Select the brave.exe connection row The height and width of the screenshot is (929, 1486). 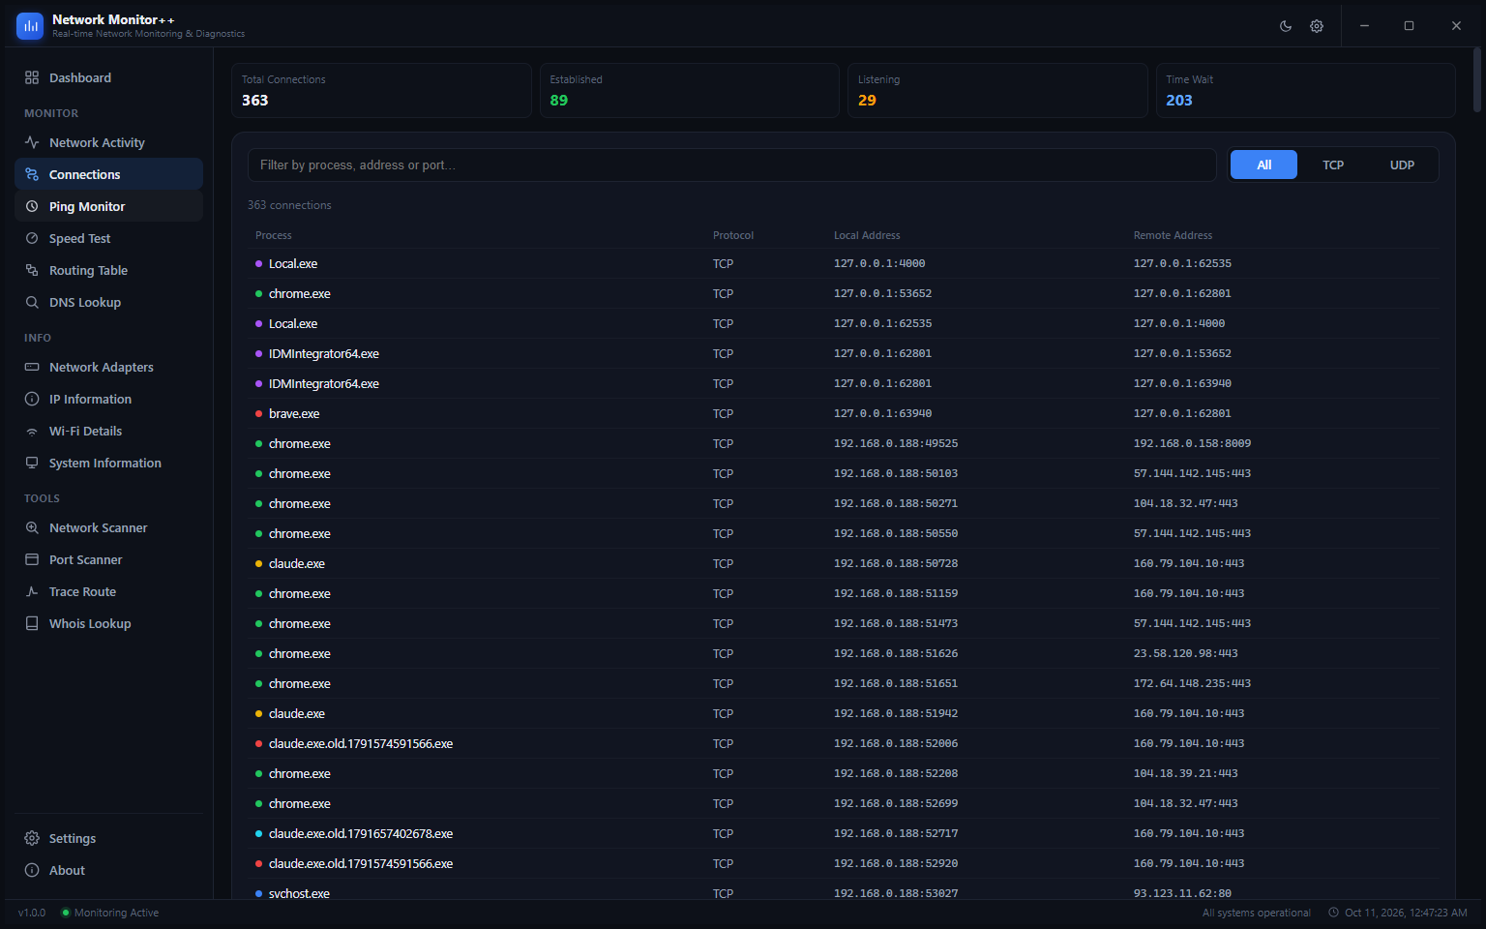point(844,413)
